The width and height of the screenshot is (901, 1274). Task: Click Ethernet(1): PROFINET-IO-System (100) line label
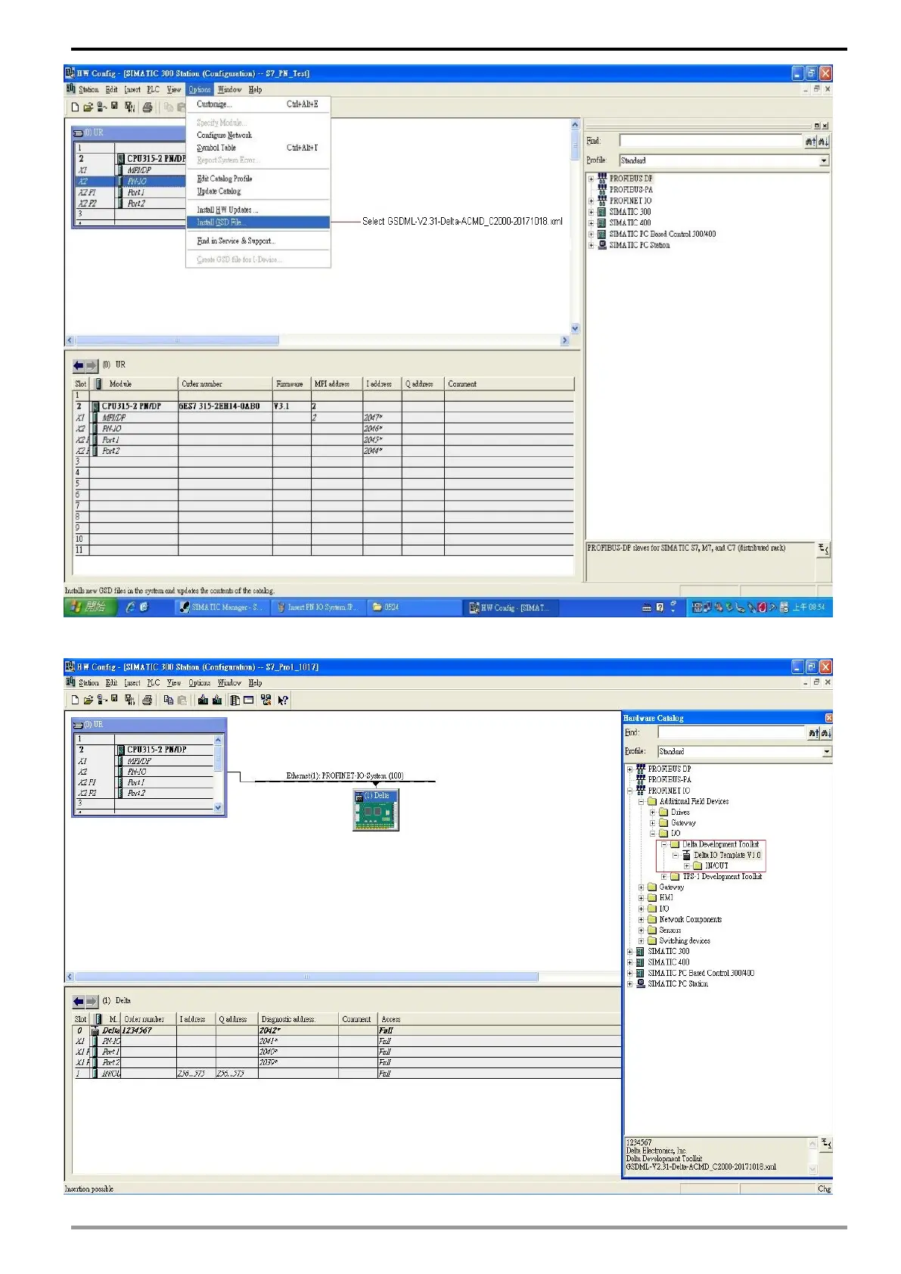click(345, 776)
